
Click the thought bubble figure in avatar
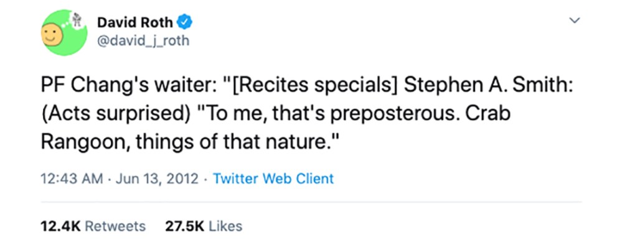pos(77,19)
